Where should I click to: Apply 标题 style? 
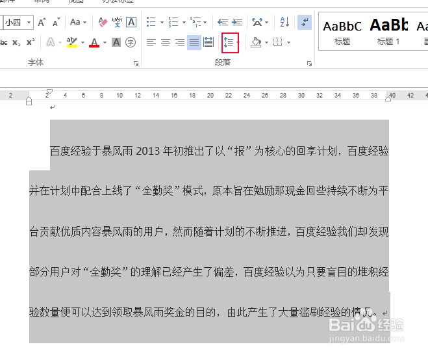(x=342, y=33)
